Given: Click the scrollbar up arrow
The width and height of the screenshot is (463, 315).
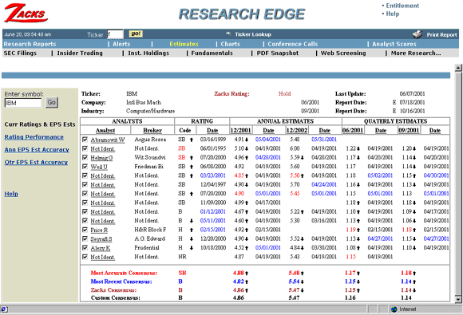Looking at the screenshot, I should [458, 68].
